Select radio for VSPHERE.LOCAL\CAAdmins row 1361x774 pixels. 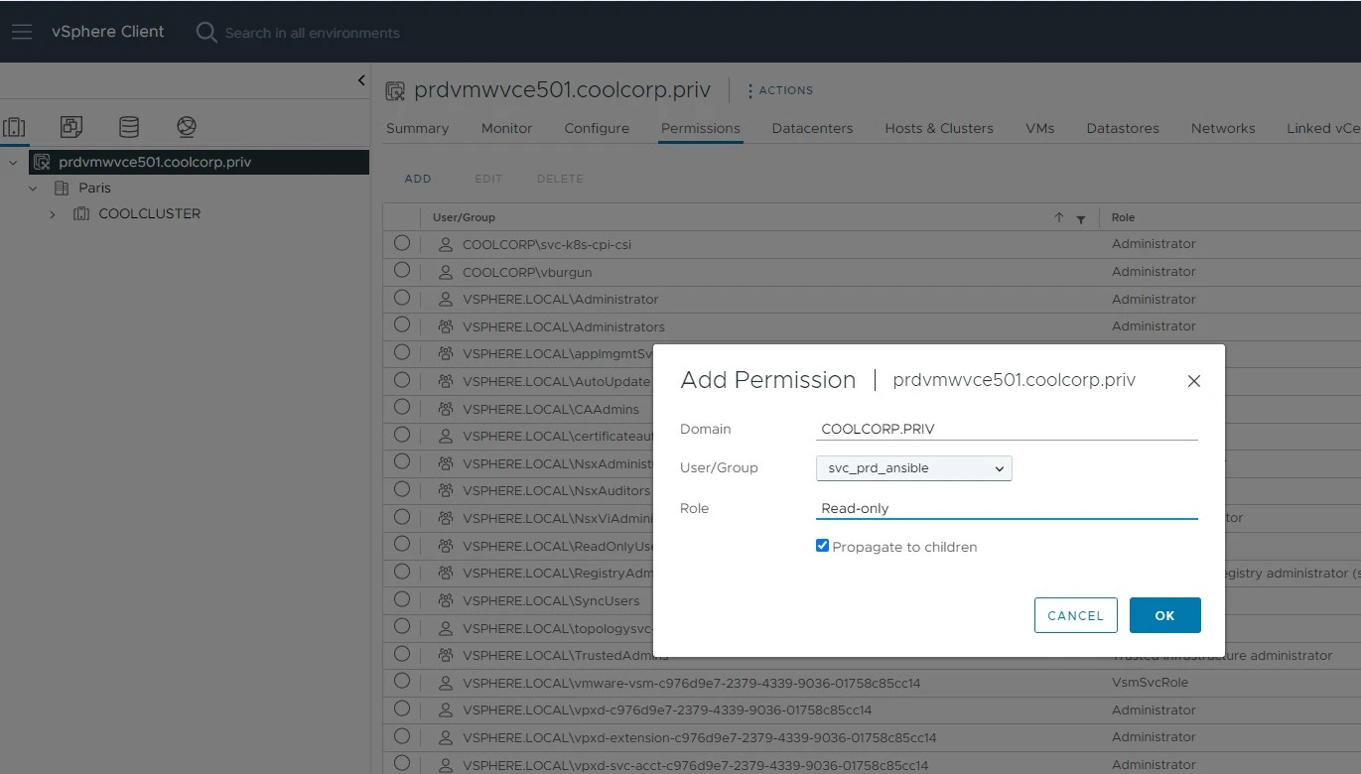coord(402,407)
